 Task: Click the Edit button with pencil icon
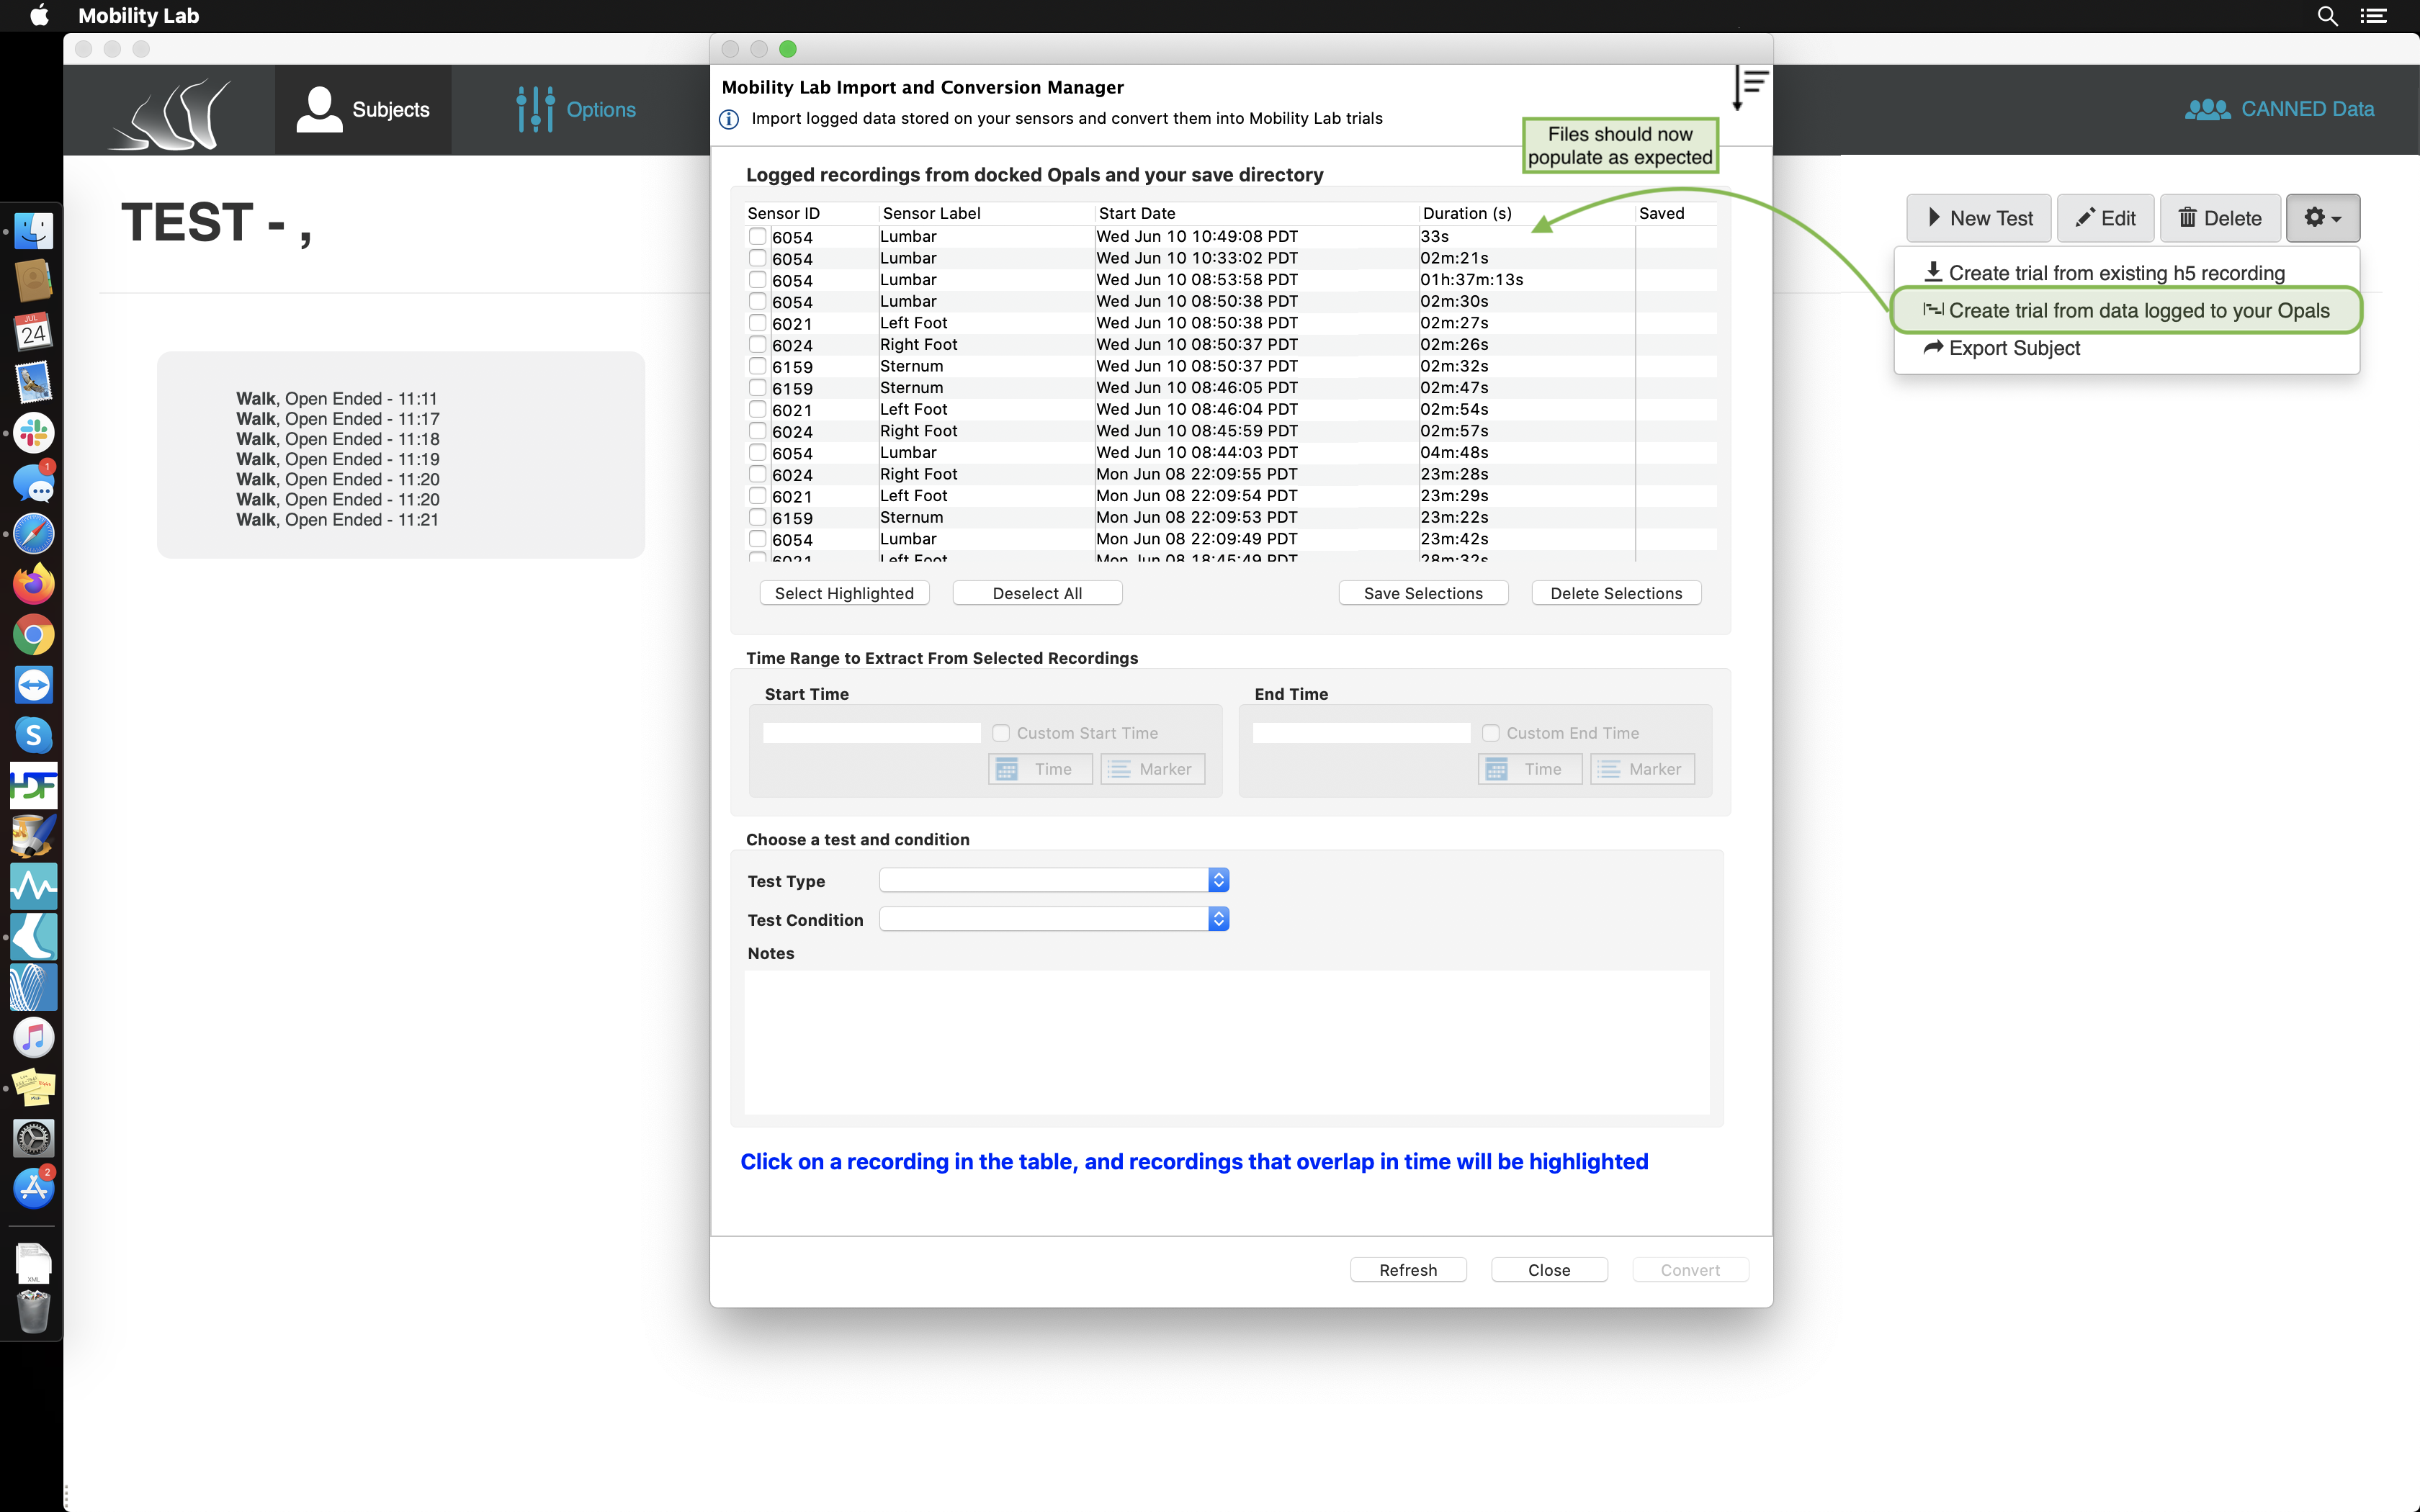[x=2106, y=218]
